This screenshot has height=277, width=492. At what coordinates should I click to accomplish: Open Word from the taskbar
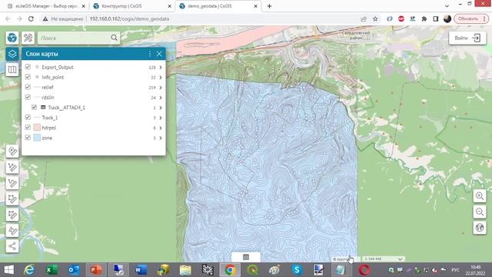tap(141, 270)
